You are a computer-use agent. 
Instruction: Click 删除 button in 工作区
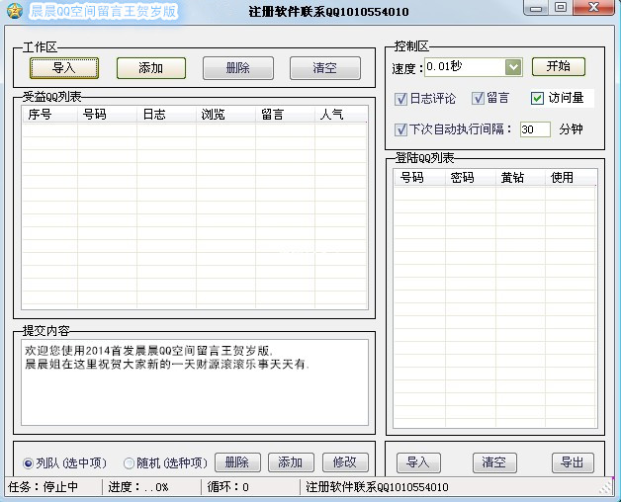point(238,68)
